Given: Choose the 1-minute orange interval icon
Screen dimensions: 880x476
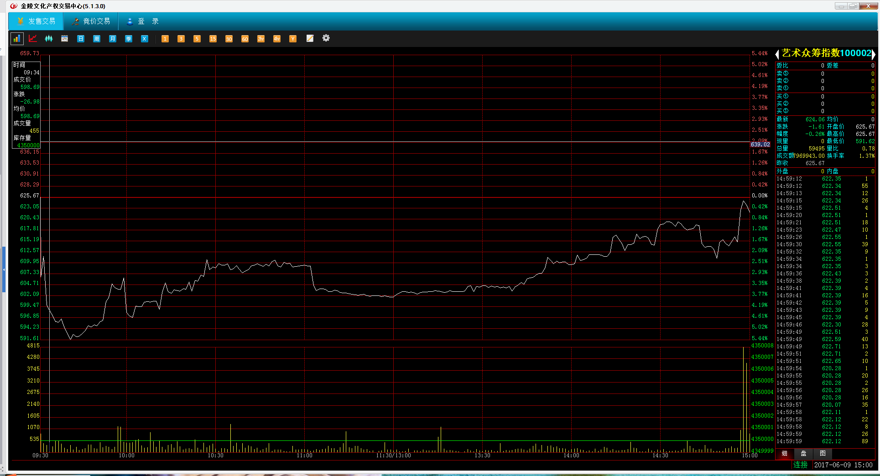Looking at the screenshot, I should point(165,39).
